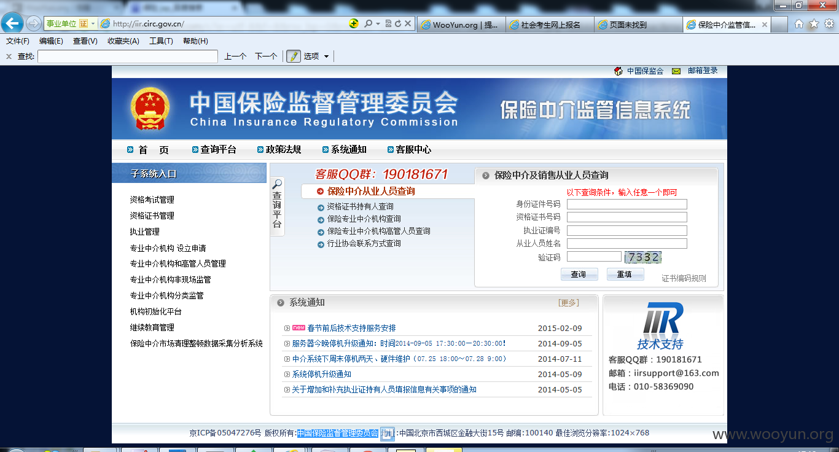Screen dimensions: 839x452
Task: Stop loading with the address bar X icon
Action: 408,23
